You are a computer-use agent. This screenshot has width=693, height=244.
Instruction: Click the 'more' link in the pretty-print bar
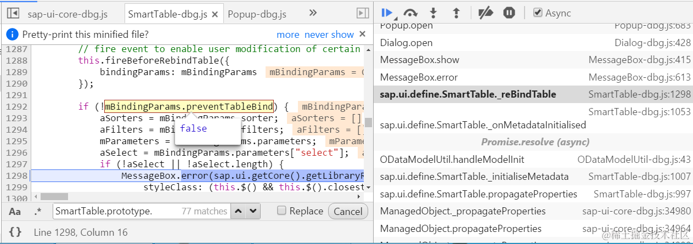click(288, 35)
